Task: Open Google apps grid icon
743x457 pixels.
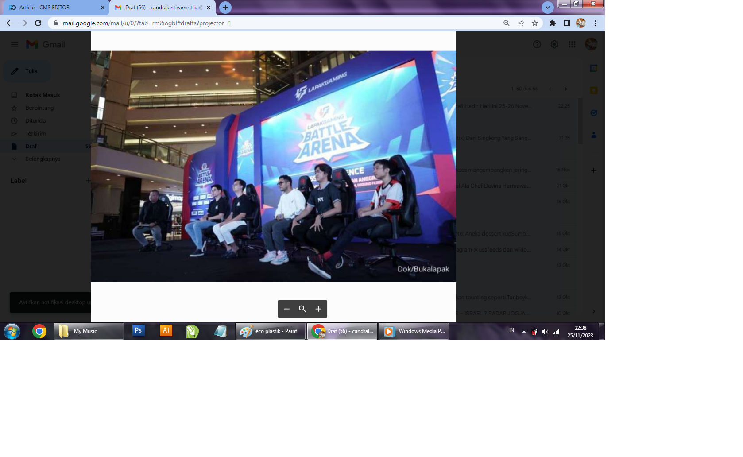Action: (x=572, y=44)
